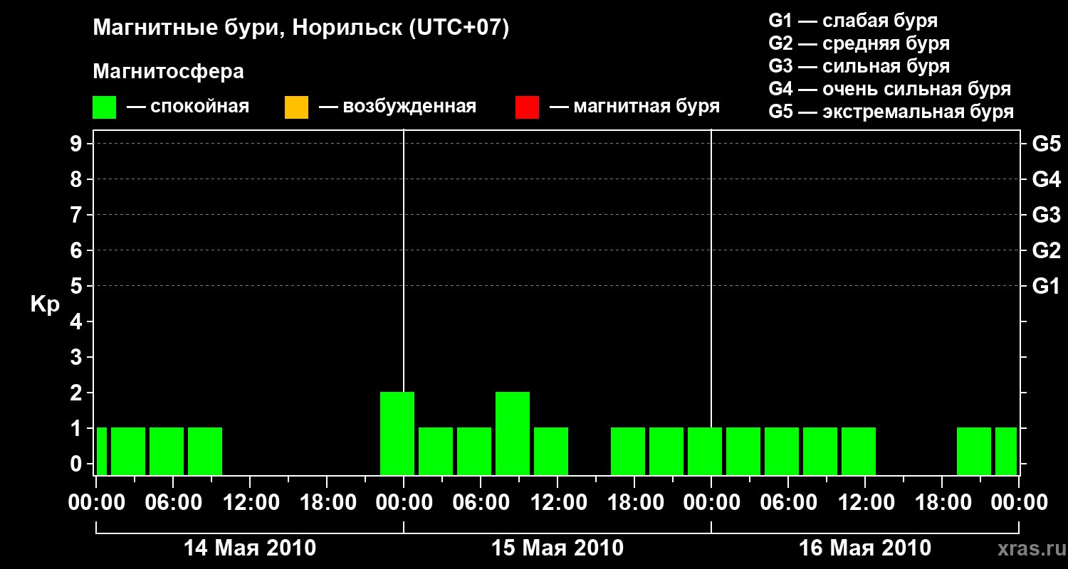Click the '06:00' tick above 14 Мая 2010
1068x569 pixels.
point(173,502)
